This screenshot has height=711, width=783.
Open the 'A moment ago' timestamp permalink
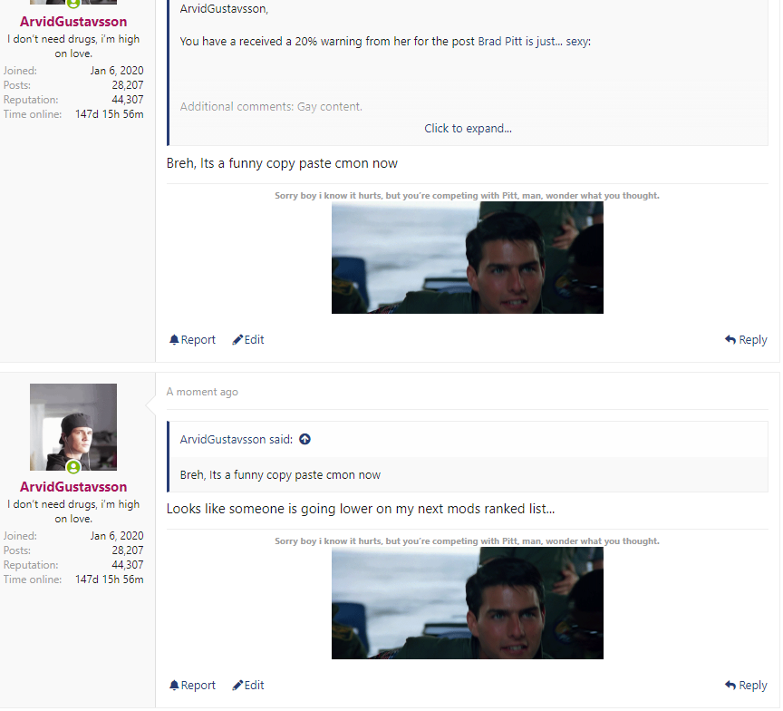pos(202,392)
